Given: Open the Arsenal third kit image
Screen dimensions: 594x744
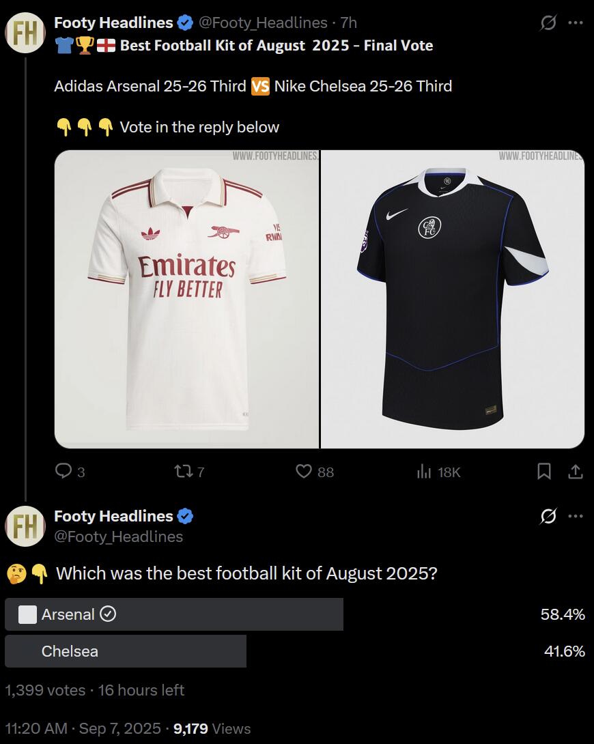Looking at the screenshot, I should [x=186, y=299].
